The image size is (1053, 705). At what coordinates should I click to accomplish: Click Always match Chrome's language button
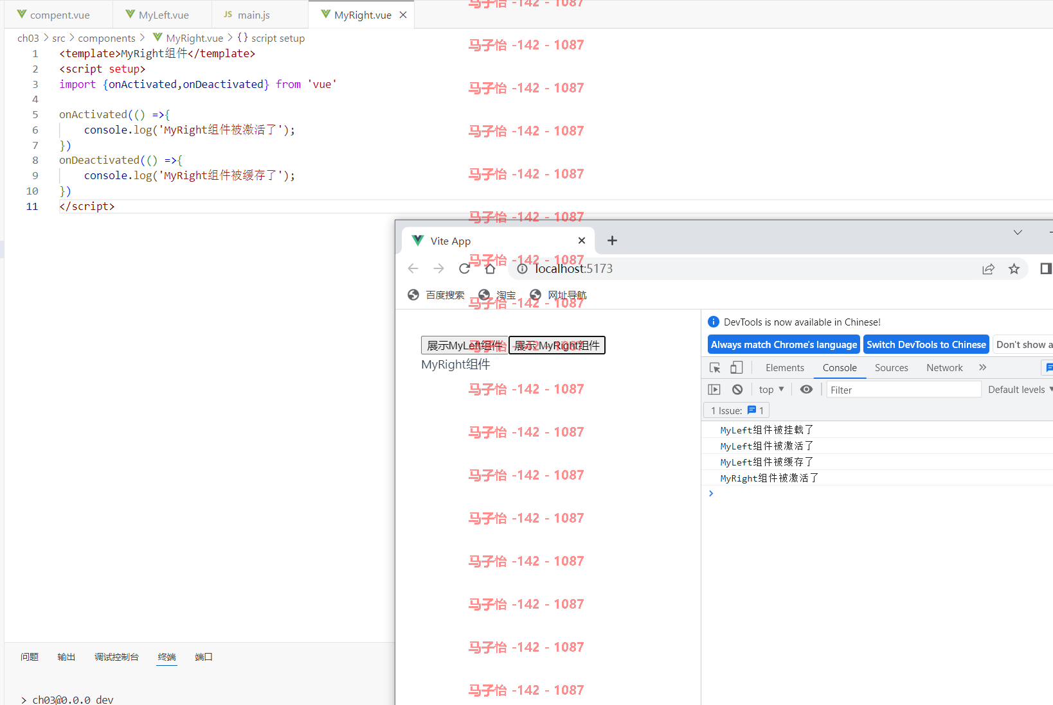pyautogui.click(x=784, y=344)
